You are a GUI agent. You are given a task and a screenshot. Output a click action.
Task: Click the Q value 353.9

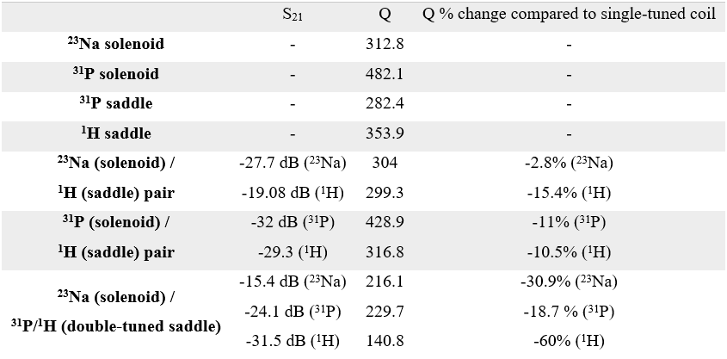coord(385,133)
